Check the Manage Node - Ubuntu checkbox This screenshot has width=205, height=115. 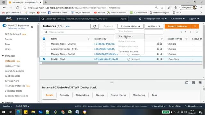tap(44, 44)
